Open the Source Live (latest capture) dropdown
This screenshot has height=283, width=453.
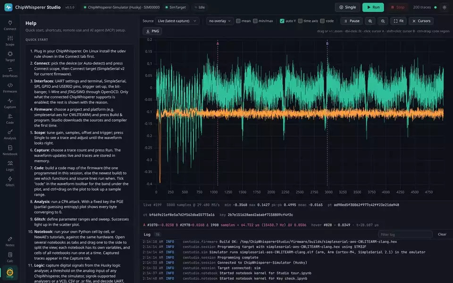(177, 21)
